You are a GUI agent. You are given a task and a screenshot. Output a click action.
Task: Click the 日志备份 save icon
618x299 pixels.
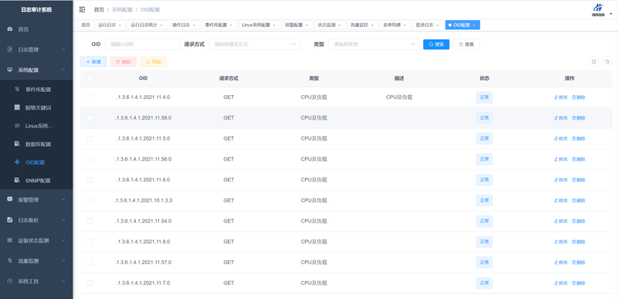pyautogui.click(x=10, y=220)
